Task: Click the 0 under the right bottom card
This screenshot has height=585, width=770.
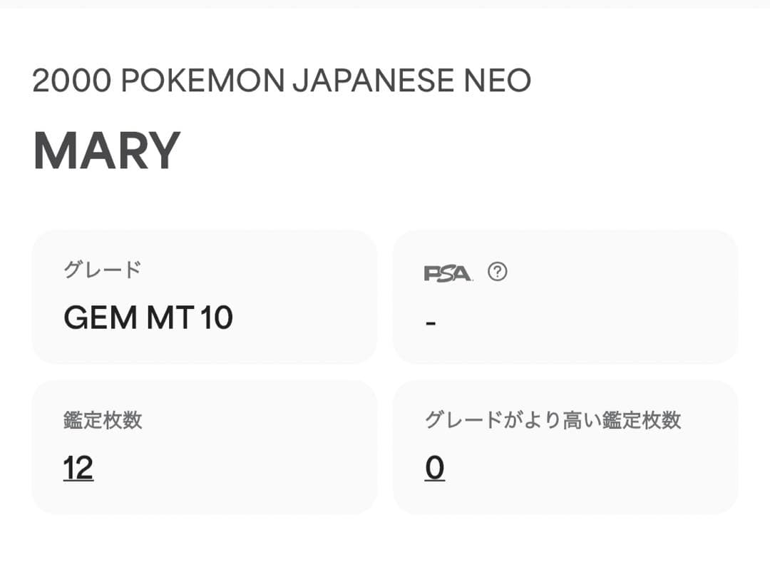Action: click(435, 467)
